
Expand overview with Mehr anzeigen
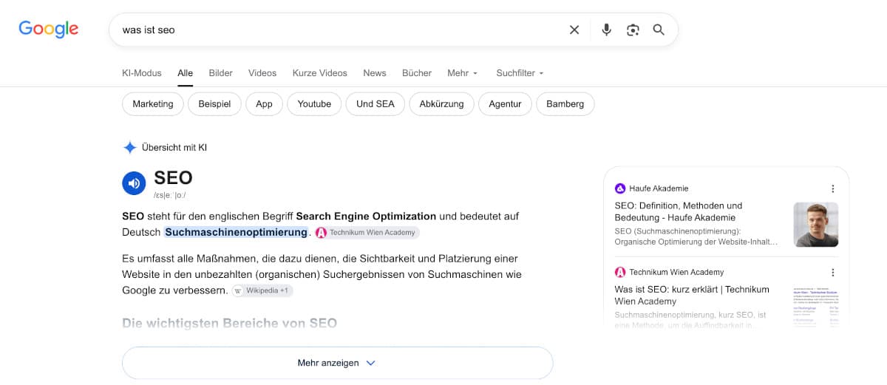click(337, 363)
